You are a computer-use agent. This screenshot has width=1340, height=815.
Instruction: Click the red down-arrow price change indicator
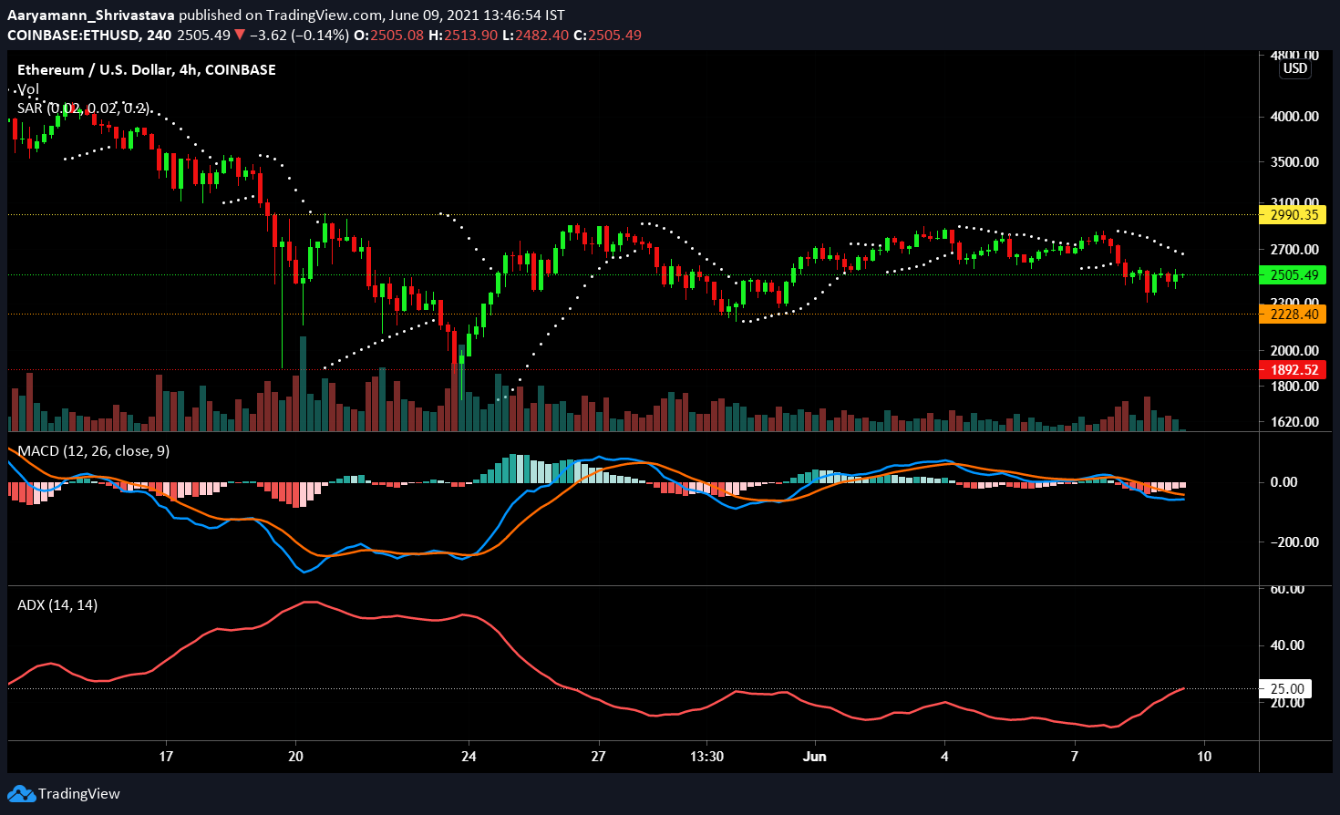click(x=239, y=36)
